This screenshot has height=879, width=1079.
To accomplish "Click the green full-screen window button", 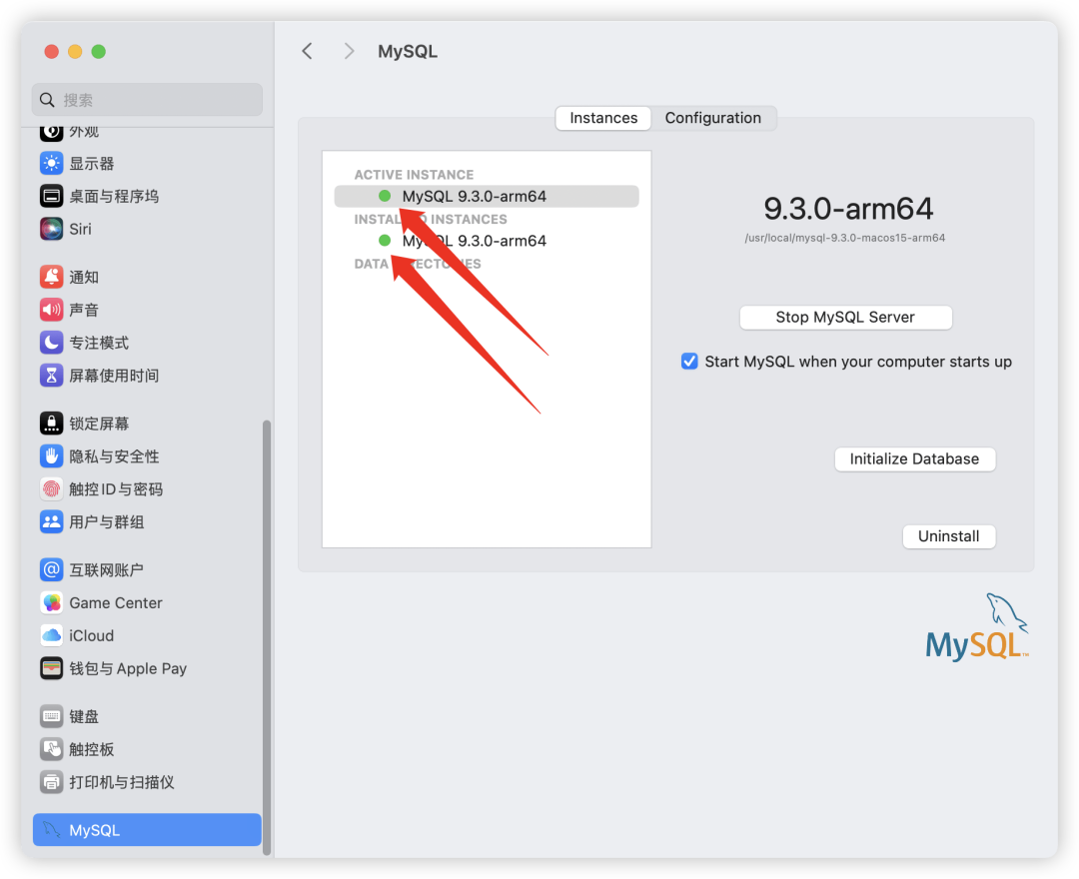I will (98, 52).
